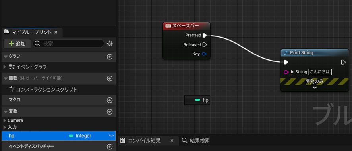Click イベントグラフ graph icon

coord(12,67)
